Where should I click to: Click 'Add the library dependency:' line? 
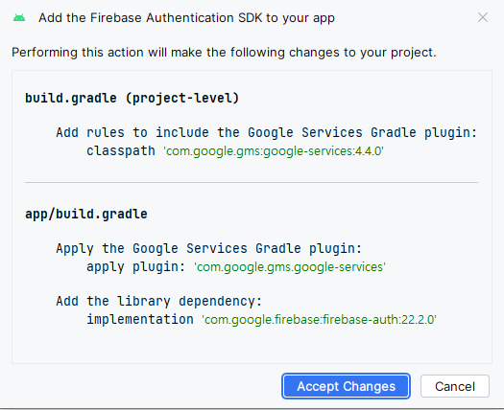(159, 301)
